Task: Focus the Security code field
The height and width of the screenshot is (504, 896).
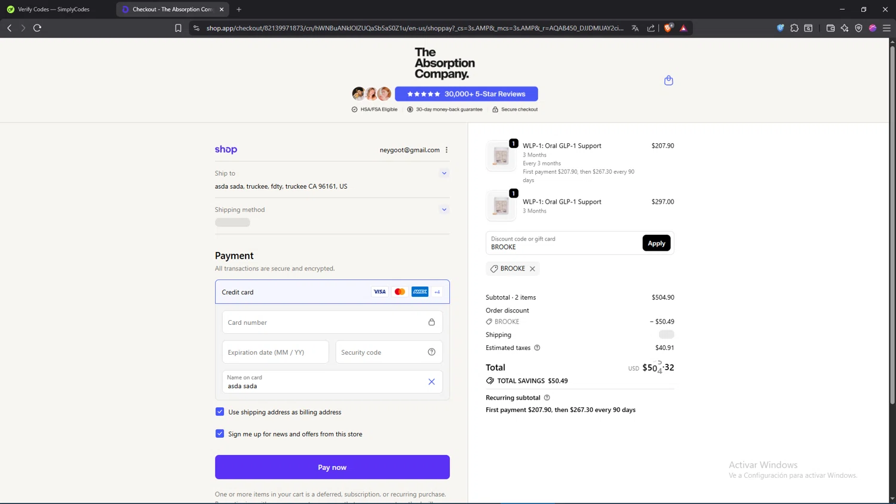Action: (389, 352)
